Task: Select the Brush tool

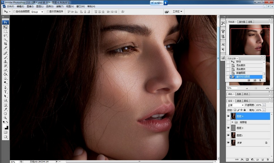Action: click(5, 58)
